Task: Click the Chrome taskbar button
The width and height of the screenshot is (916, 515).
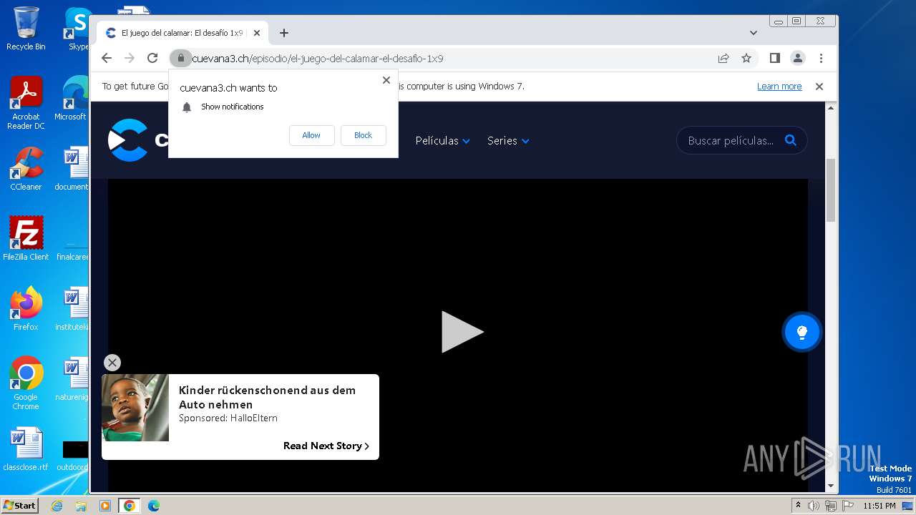Action: [129, 506]
